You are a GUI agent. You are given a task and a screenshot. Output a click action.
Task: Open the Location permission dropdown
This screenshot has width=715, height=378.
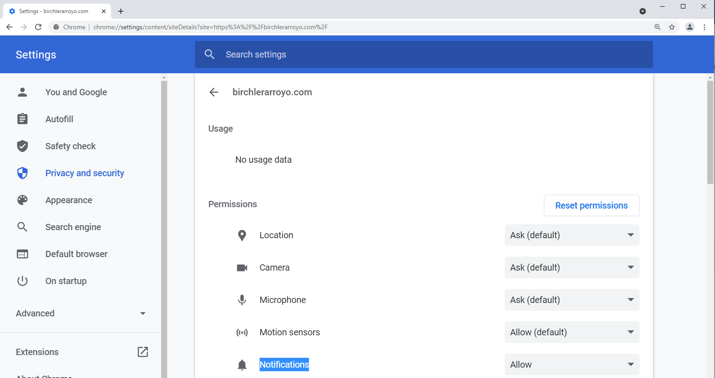tap(572, 235)
